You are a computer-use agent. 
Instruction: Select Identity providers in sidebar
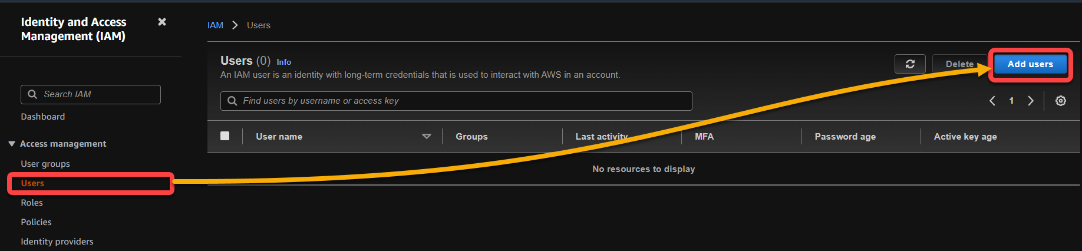click(57, 242)
